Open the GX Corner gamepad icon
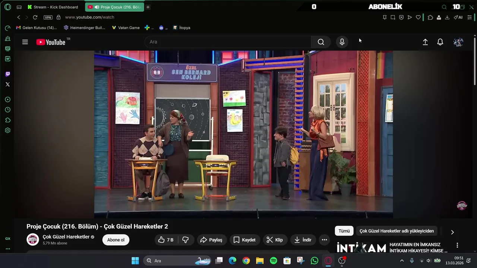This screenshot has height=268, width=477. click(x=19, y=7)
